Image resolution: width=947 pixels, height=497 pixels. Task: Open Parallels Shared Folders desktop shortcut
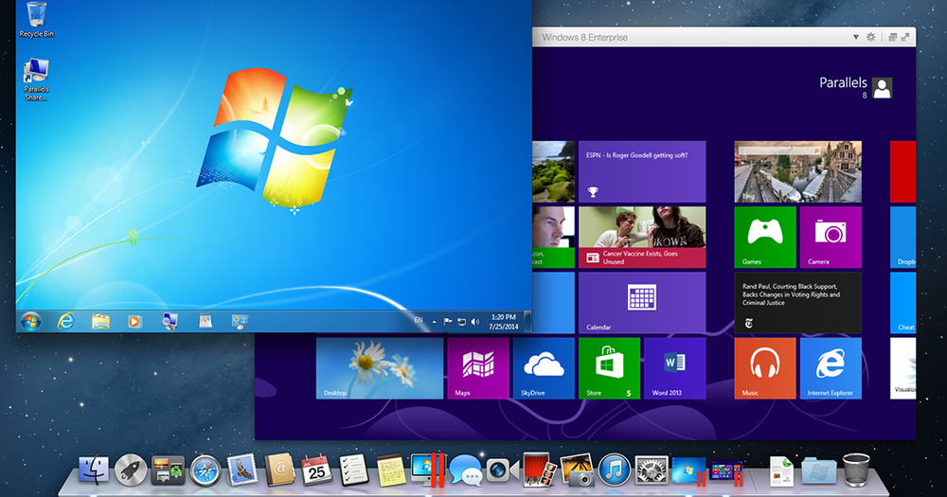point(36,80)
